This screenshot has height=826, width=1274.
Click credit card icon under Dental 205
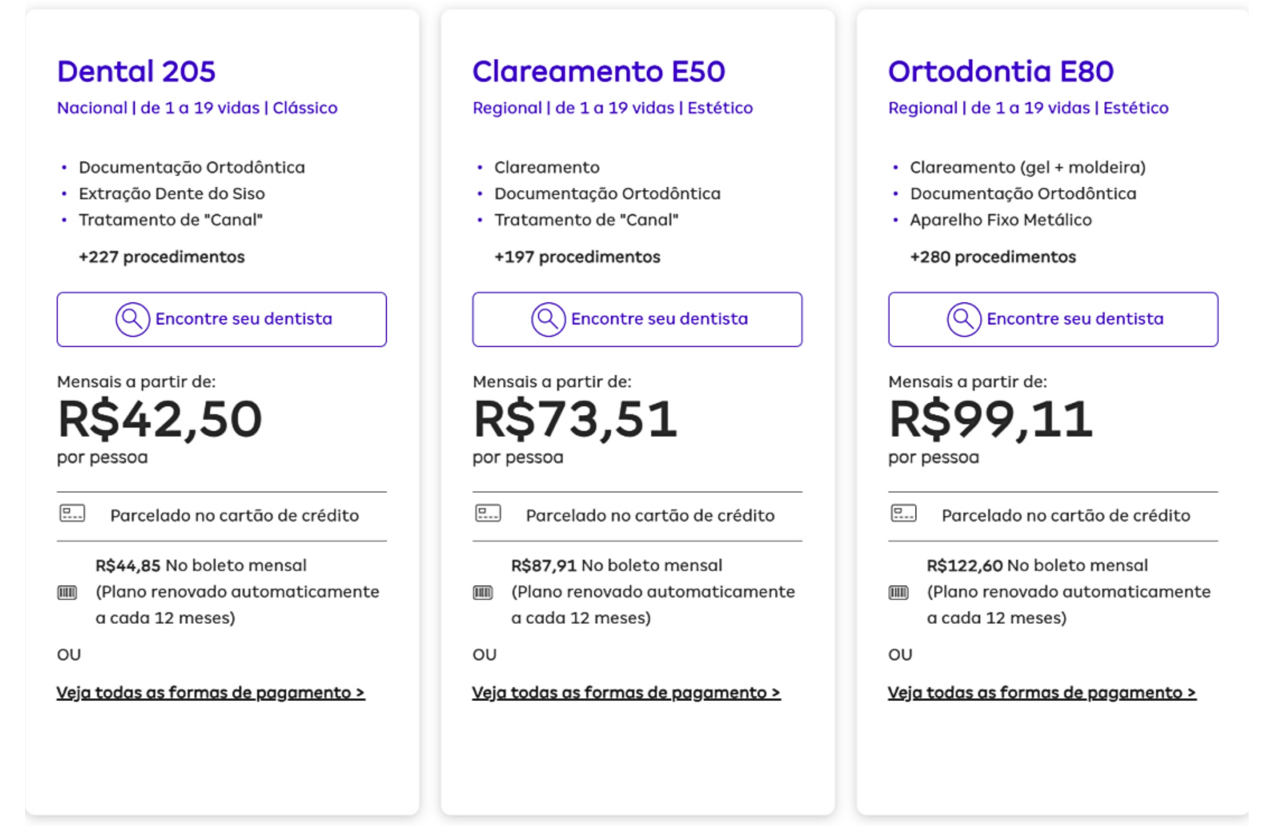(72, 513)
